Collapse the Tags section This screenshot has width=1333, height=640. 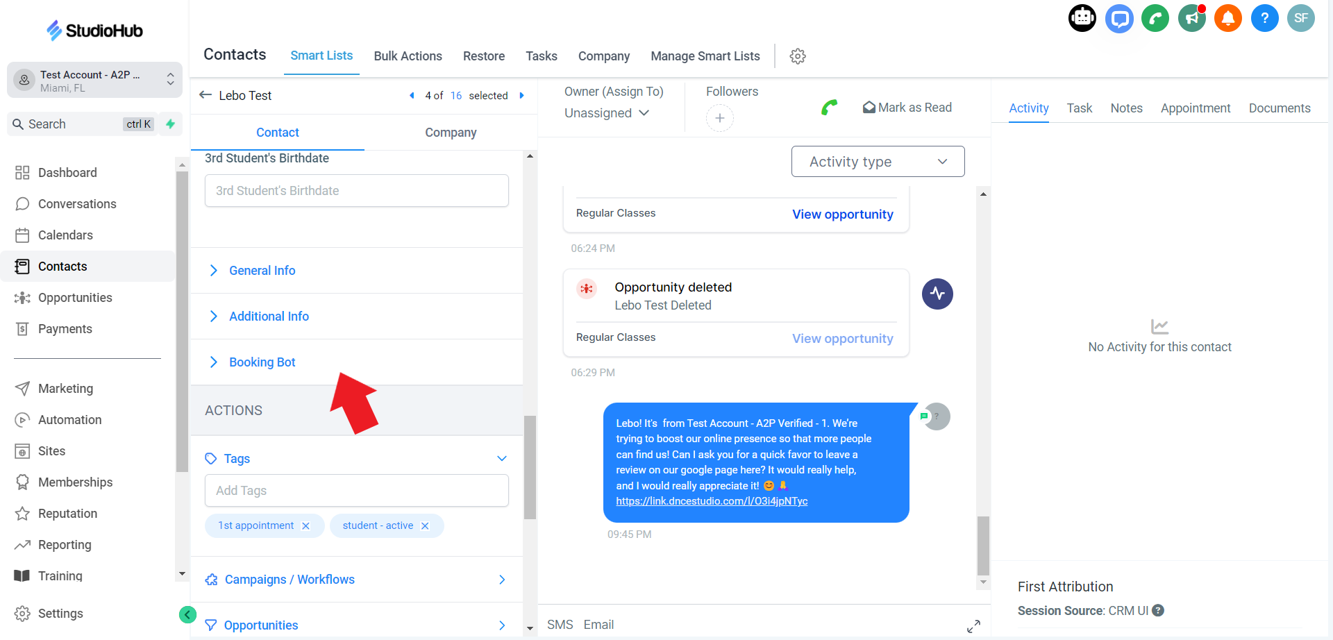(502, 458)
